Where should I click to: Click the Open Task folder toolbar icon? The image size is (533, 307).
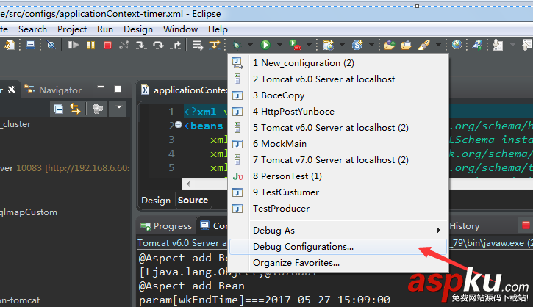point(406,45)
